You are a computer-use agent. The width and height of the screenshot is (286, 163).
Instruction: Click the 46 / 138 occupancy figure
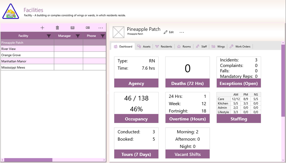(136, 98)
